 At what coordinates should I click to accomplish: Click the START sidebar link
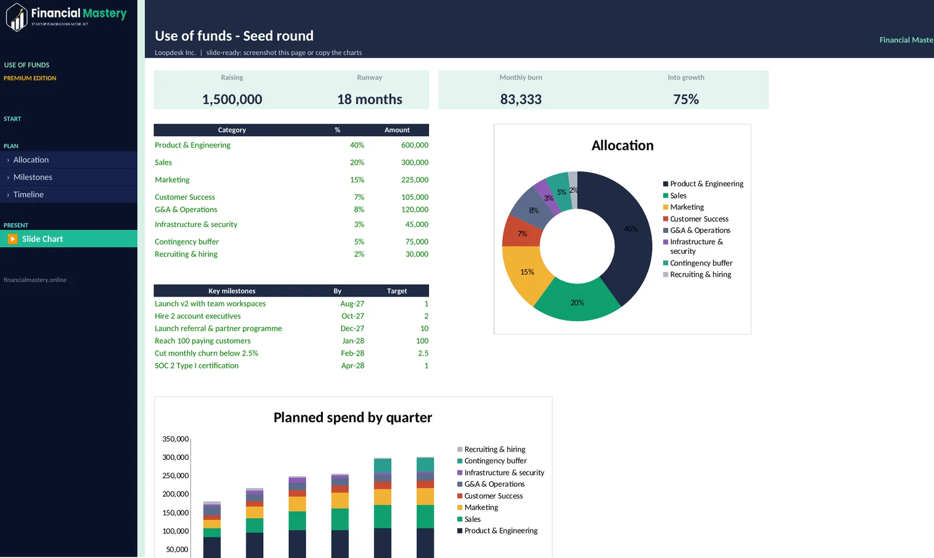click(x=12, y=119)
